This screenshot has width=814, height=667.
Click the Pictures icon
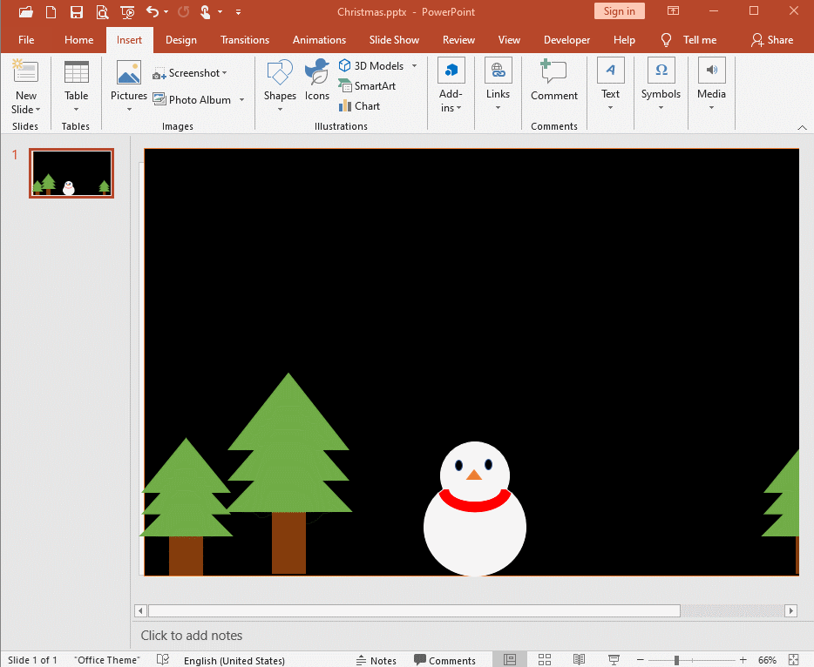tap(129, 72)
